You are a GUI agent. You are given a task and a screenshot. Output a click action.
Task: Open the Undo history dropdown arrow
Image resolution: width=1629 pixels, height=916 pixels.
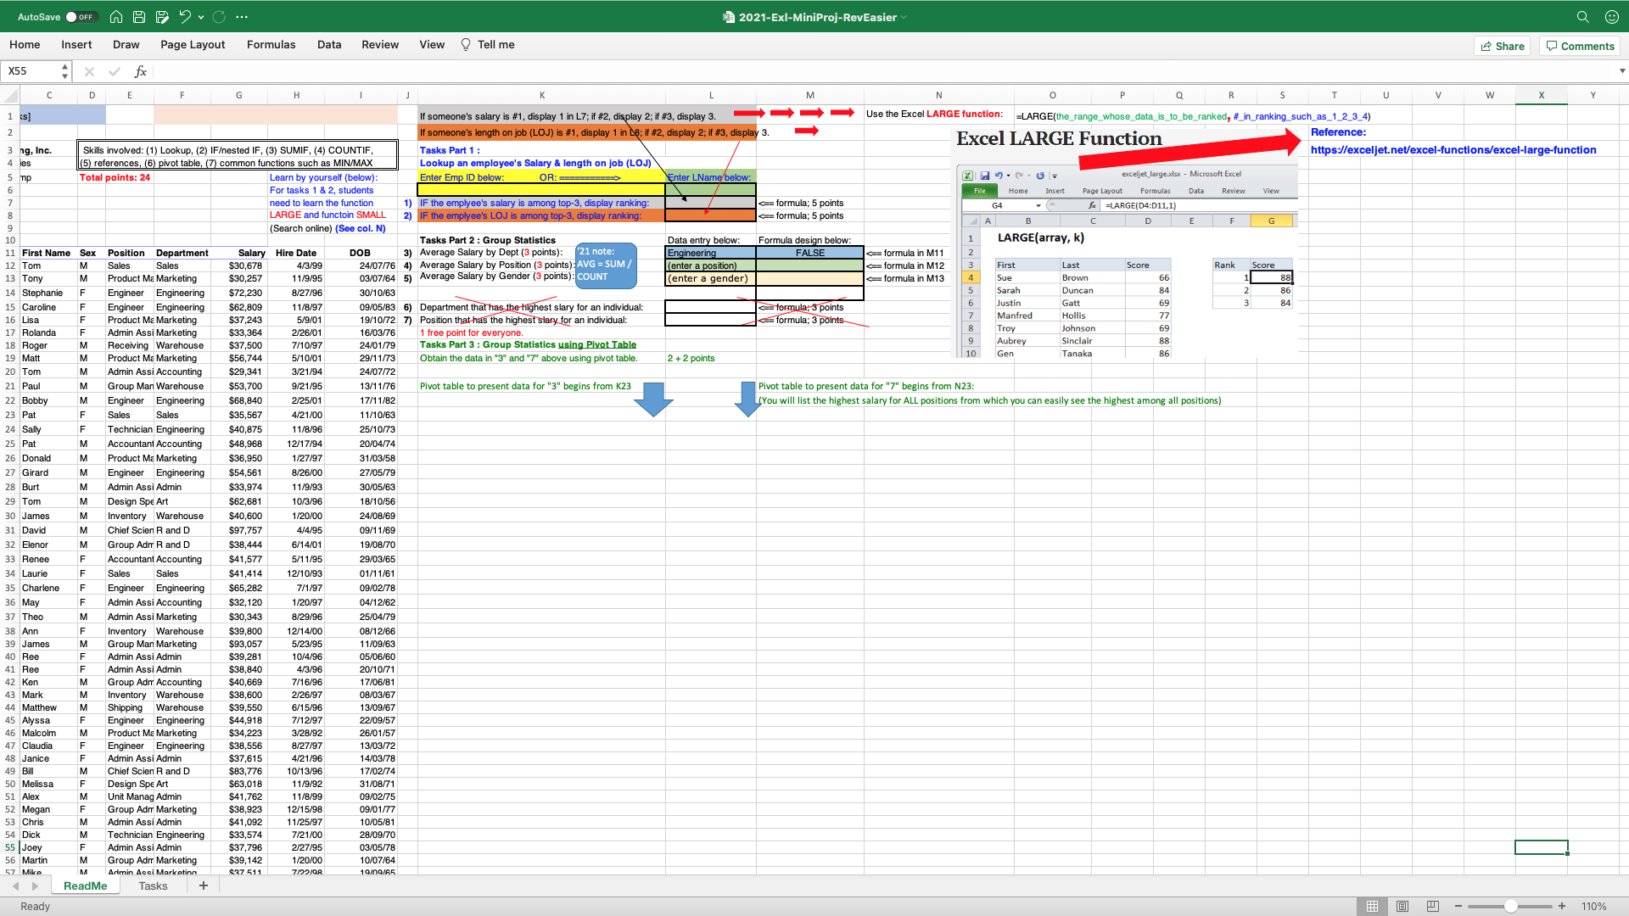(x=201, y=17)
